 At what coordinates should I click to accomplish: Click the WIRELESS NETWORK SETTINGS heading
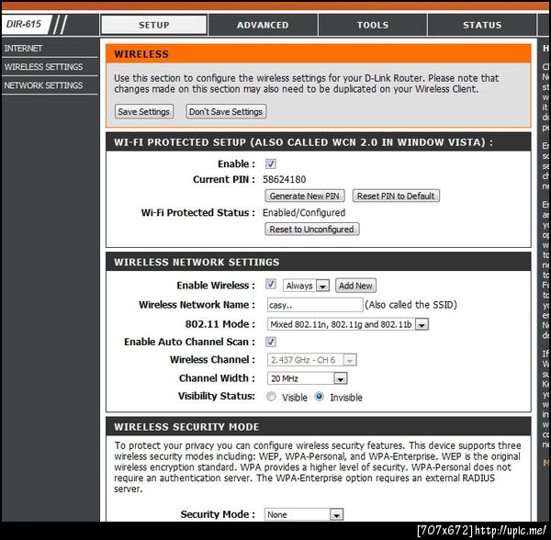pos(197,262)
